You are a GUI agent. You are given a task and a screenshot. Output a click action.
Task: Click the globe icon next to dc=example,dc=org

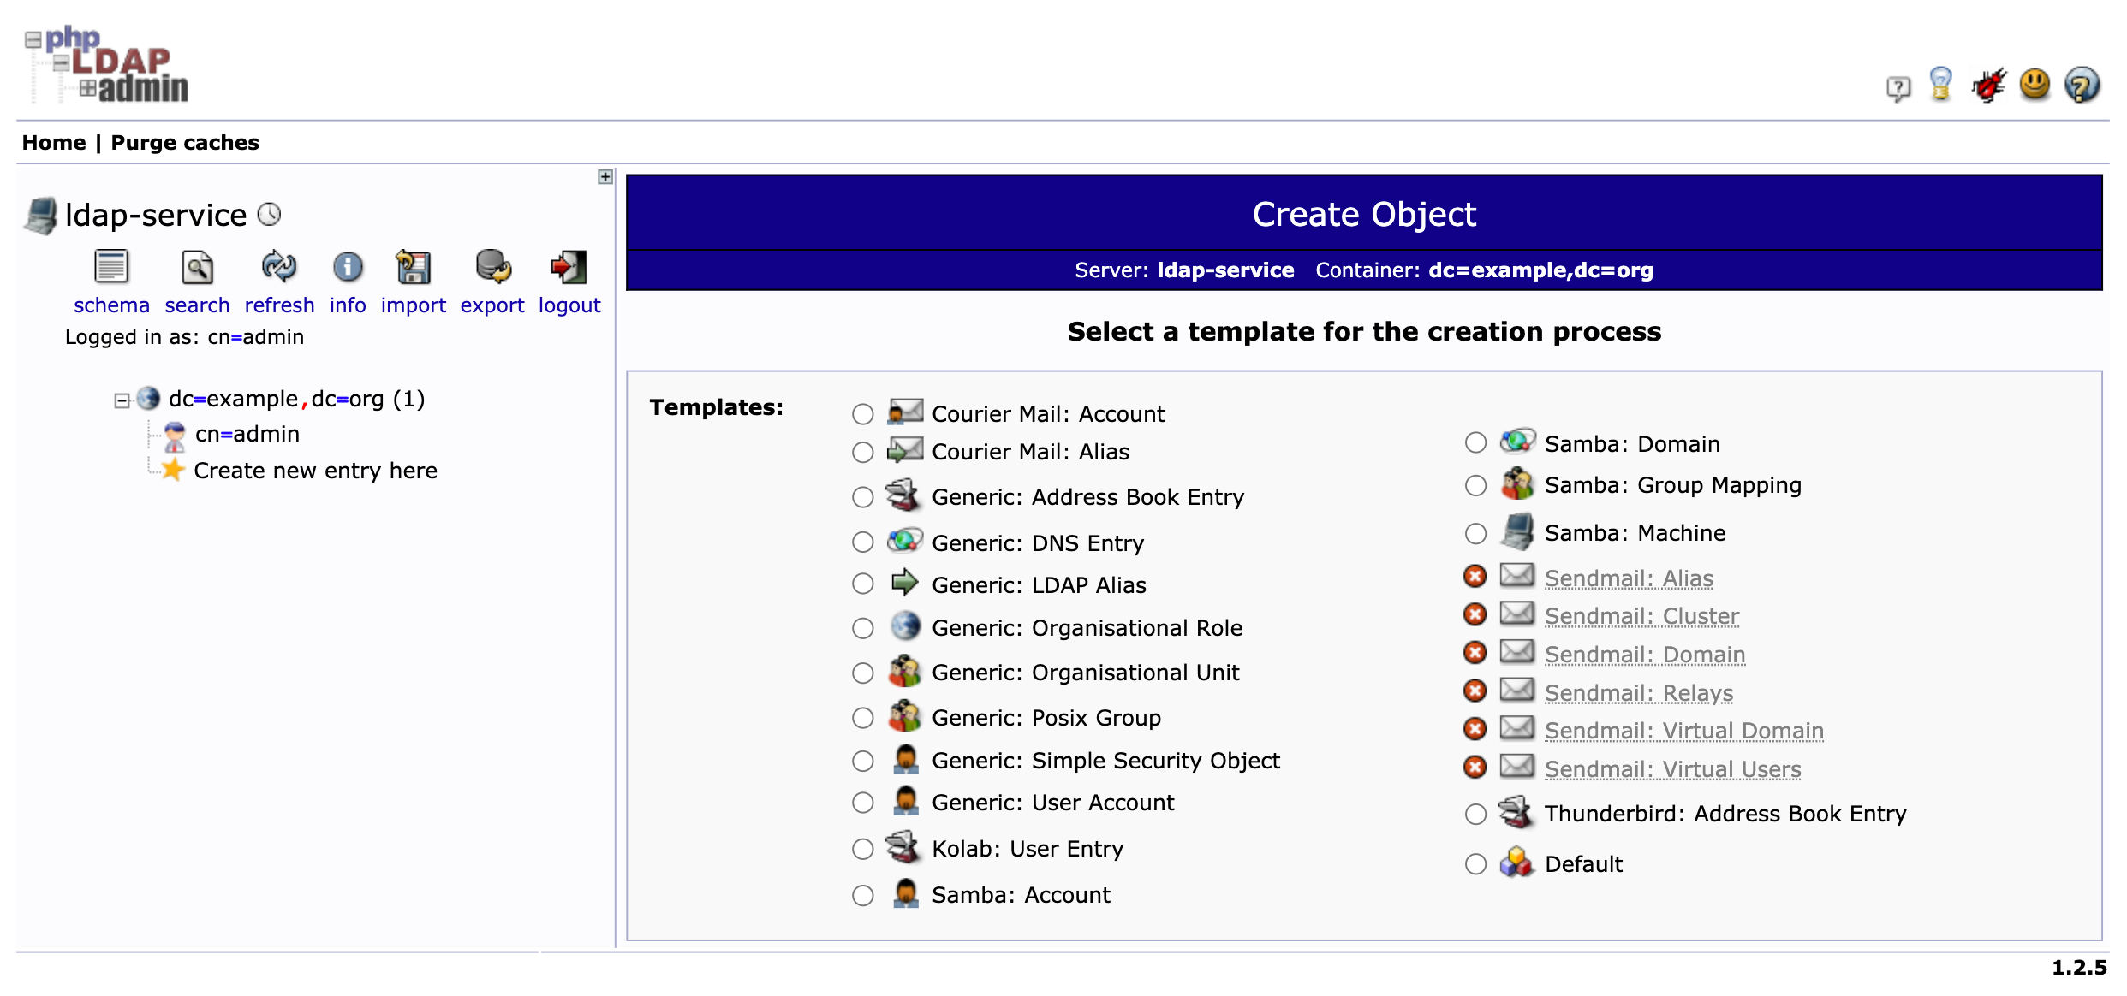point(148,398)
